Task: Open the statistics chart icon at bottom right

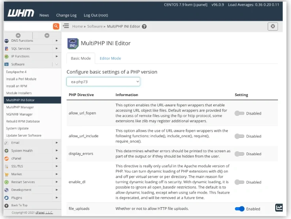Action: tap(279, 207)
